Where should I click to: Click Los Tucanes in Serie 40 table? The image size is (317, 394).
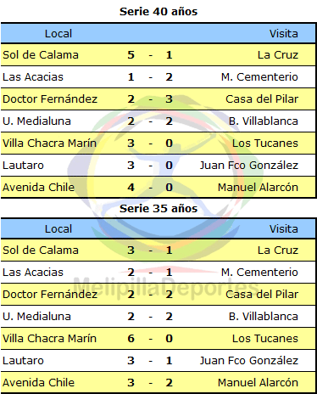265,144
